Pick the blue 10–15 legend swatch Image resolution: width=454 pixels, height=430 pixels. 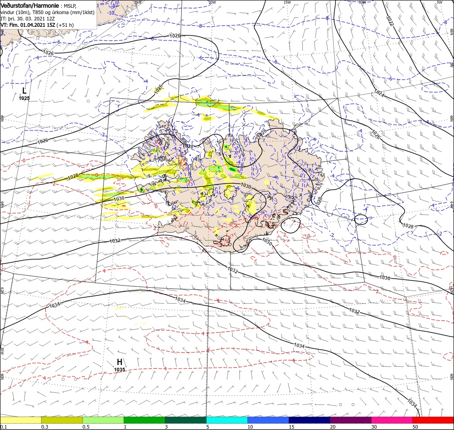tap(268, 420)
